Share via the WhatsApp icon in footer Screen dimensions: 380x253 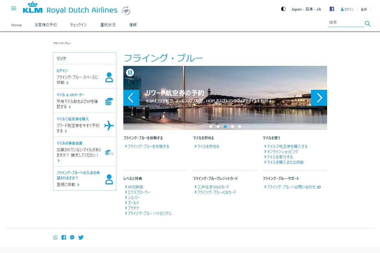point(55,237)
